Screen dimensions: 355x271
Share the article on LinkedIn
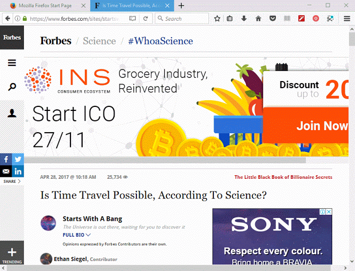point(18,171)
